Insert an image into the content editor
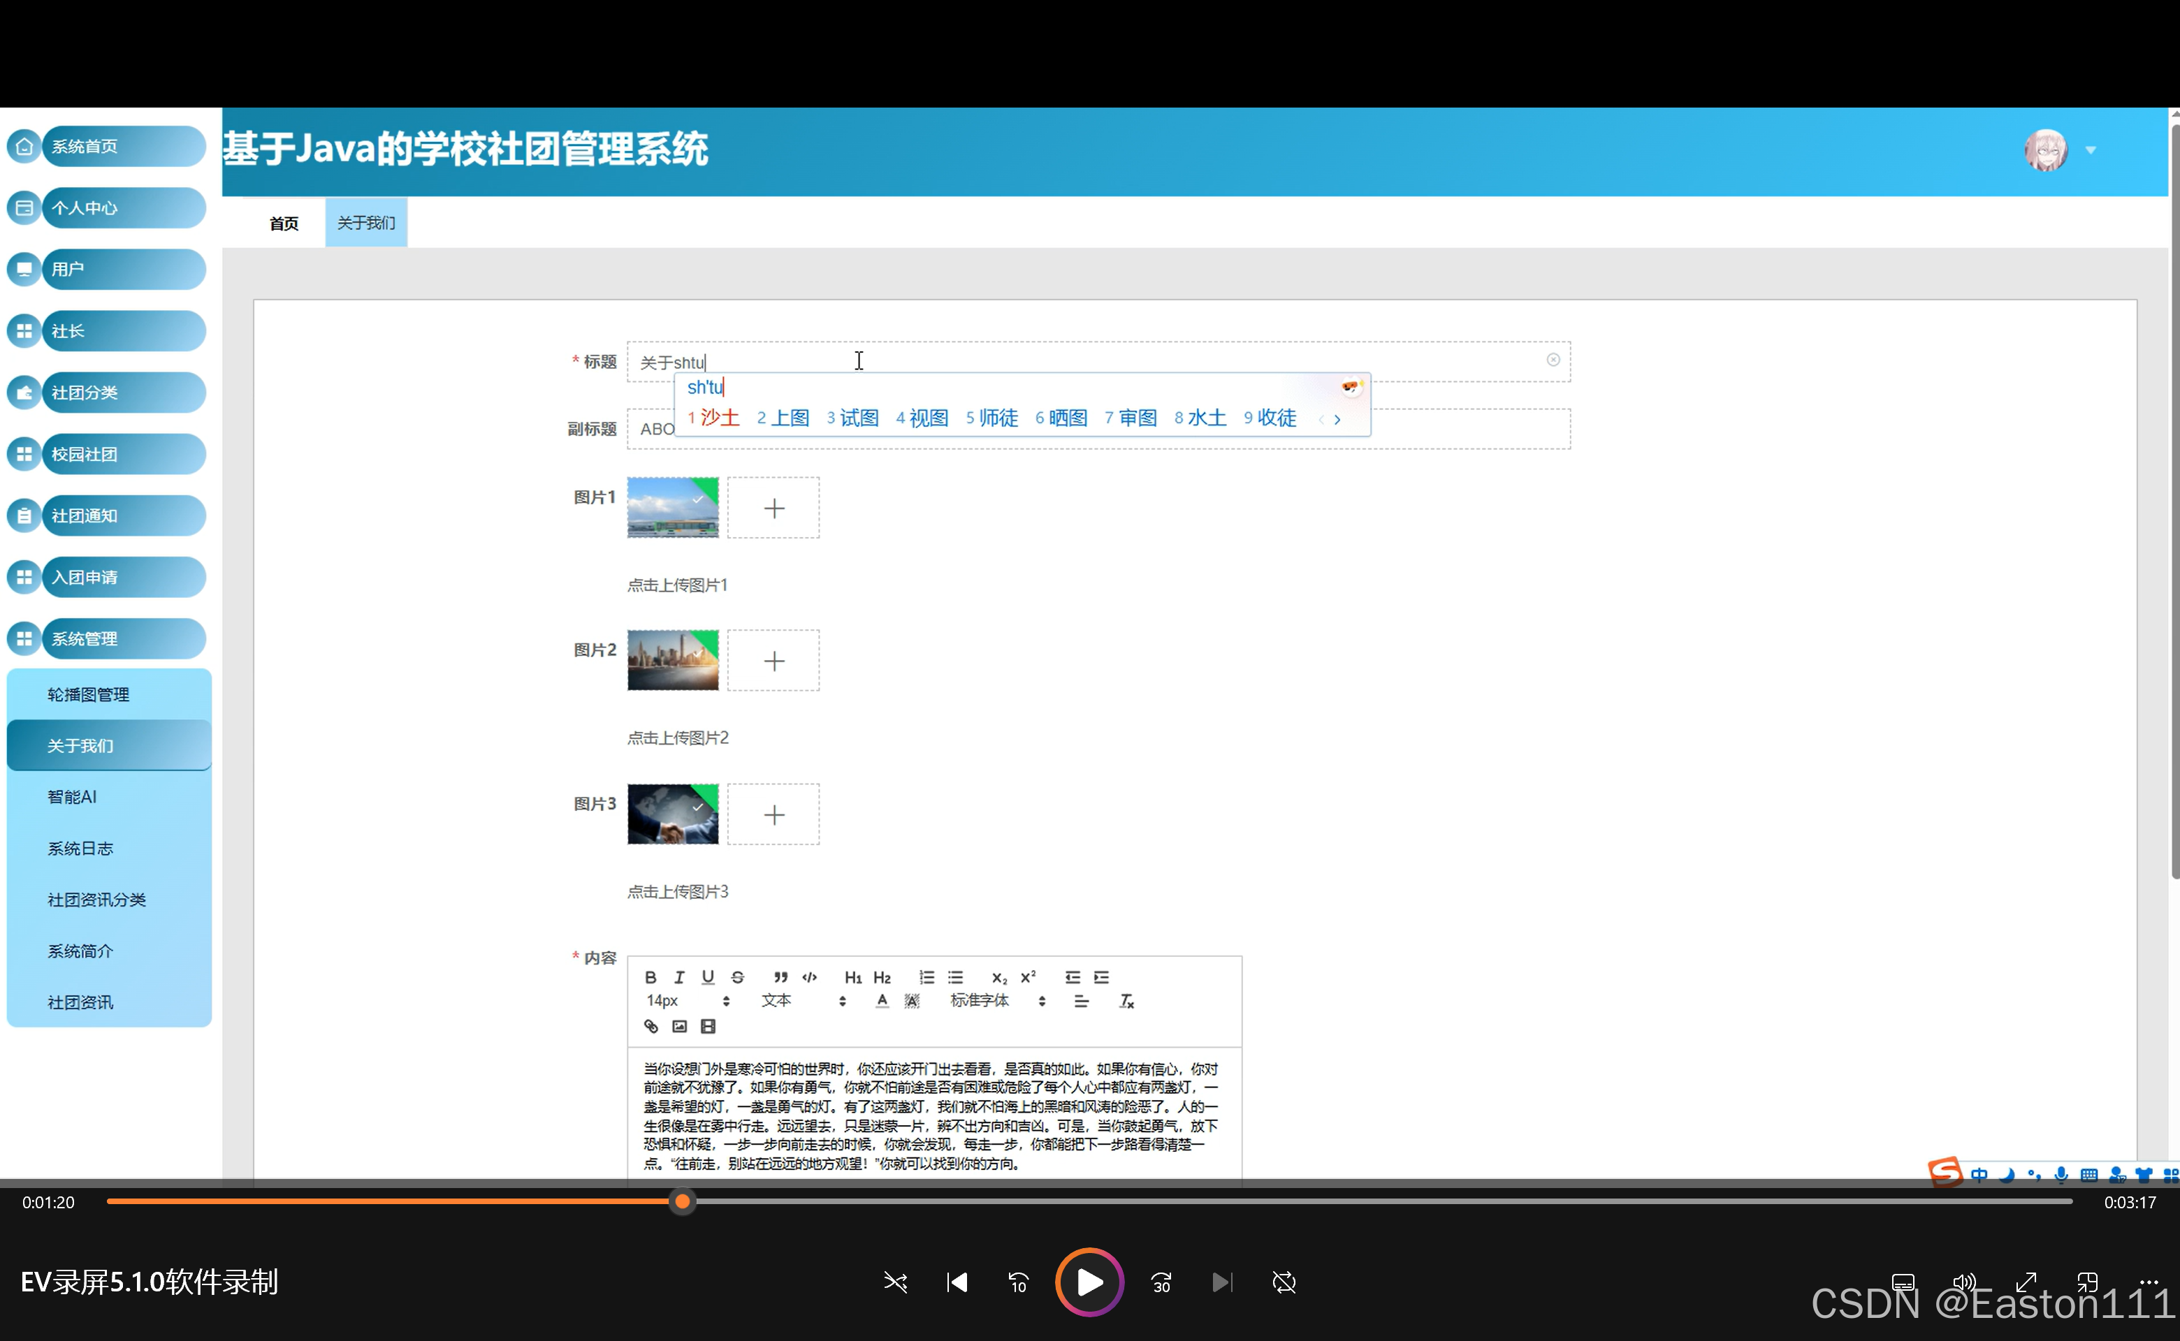The height and width of the screenshot is (1341, 2180). (680, 1026)
